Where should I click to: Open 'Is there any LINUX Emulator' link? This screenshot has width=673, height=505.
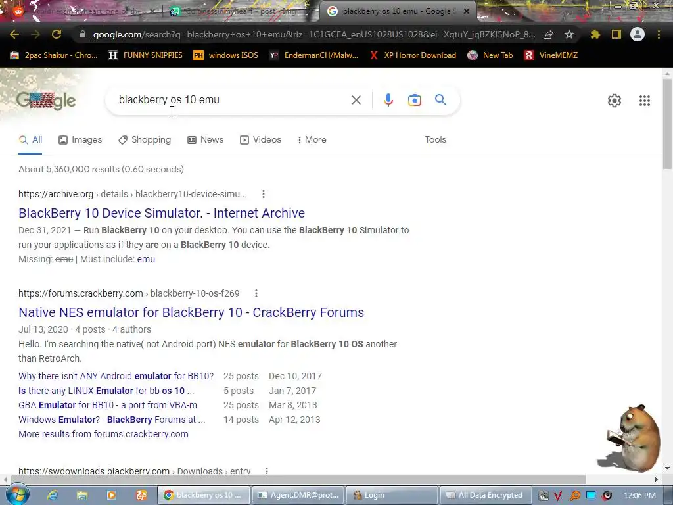point(106,391)
